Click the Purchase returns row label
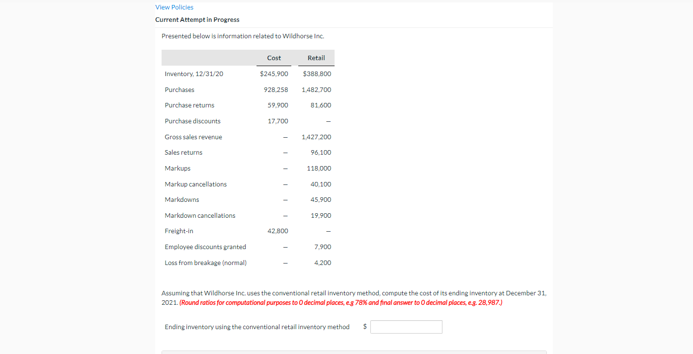This screenshot has height=354, width=693. tap(189, 105)
